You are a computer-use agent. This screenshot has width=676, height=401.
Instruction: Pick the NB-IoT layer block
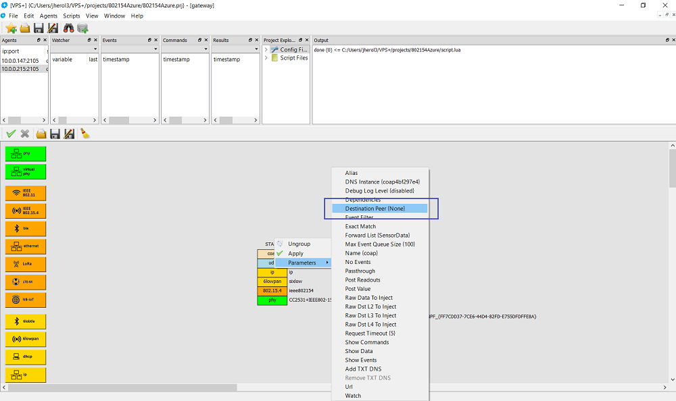tap(26, 300)
